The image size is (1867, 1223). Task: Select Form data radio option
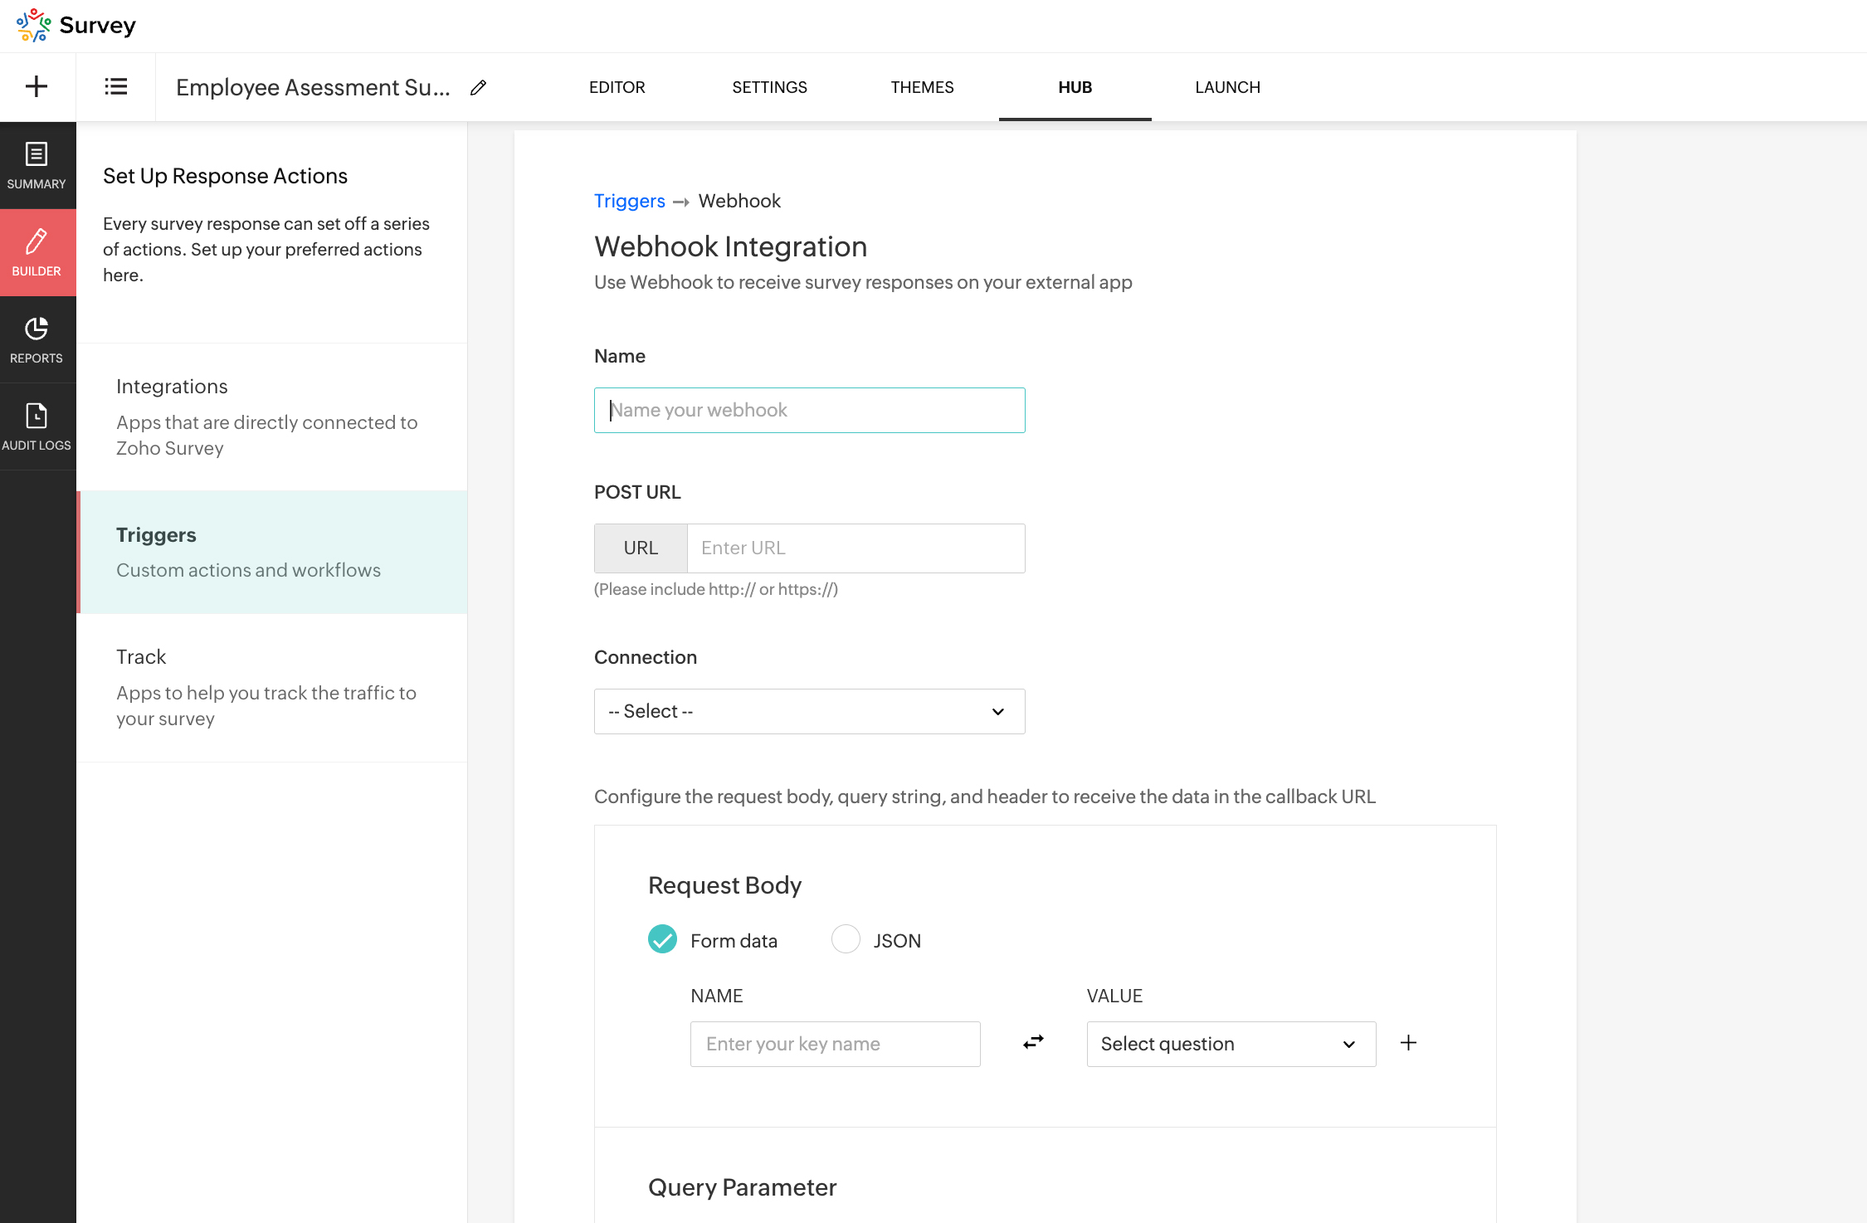tap(662, 939)
